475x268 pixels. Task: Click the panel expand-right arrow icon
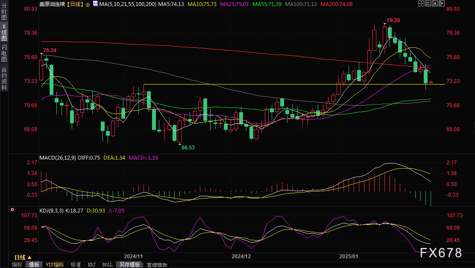(442, 4)
